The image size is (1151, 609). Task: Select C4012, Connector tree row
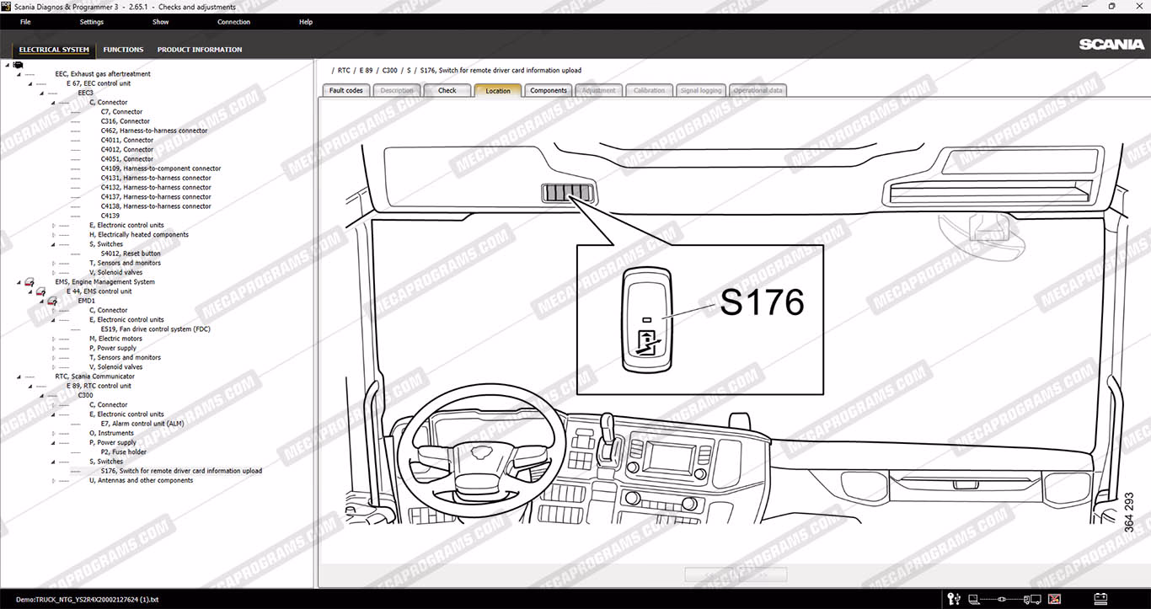127,149
